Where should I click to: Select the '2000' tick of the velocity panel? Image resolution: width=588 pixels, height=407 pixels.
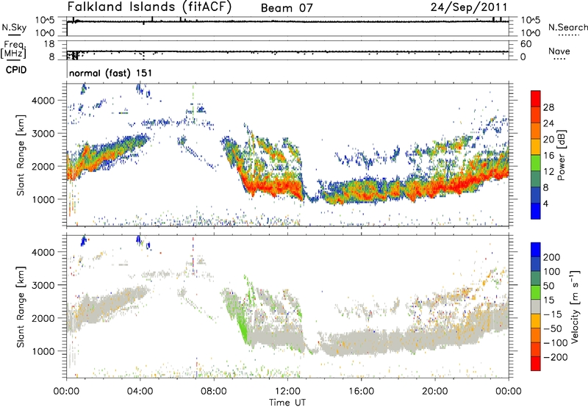coord(43,318)
